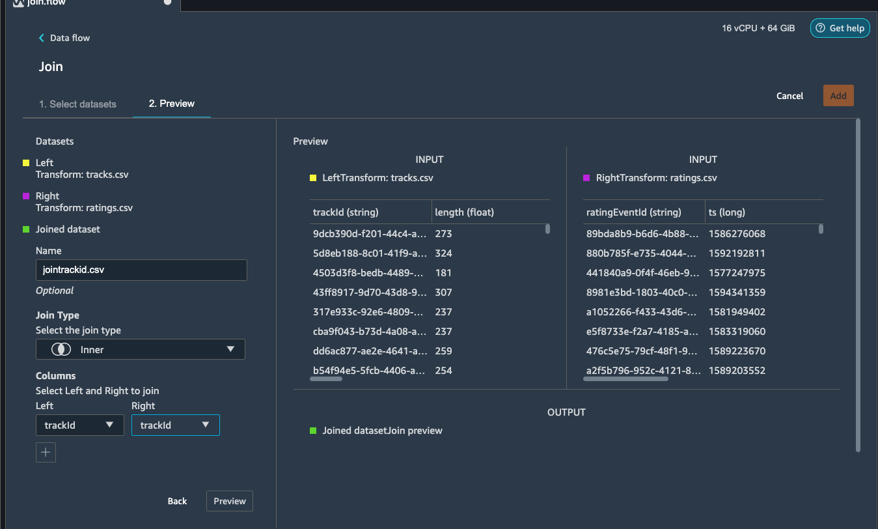Click the ts value 1583319060
This screenshot has width=878, height=529.
737,331
